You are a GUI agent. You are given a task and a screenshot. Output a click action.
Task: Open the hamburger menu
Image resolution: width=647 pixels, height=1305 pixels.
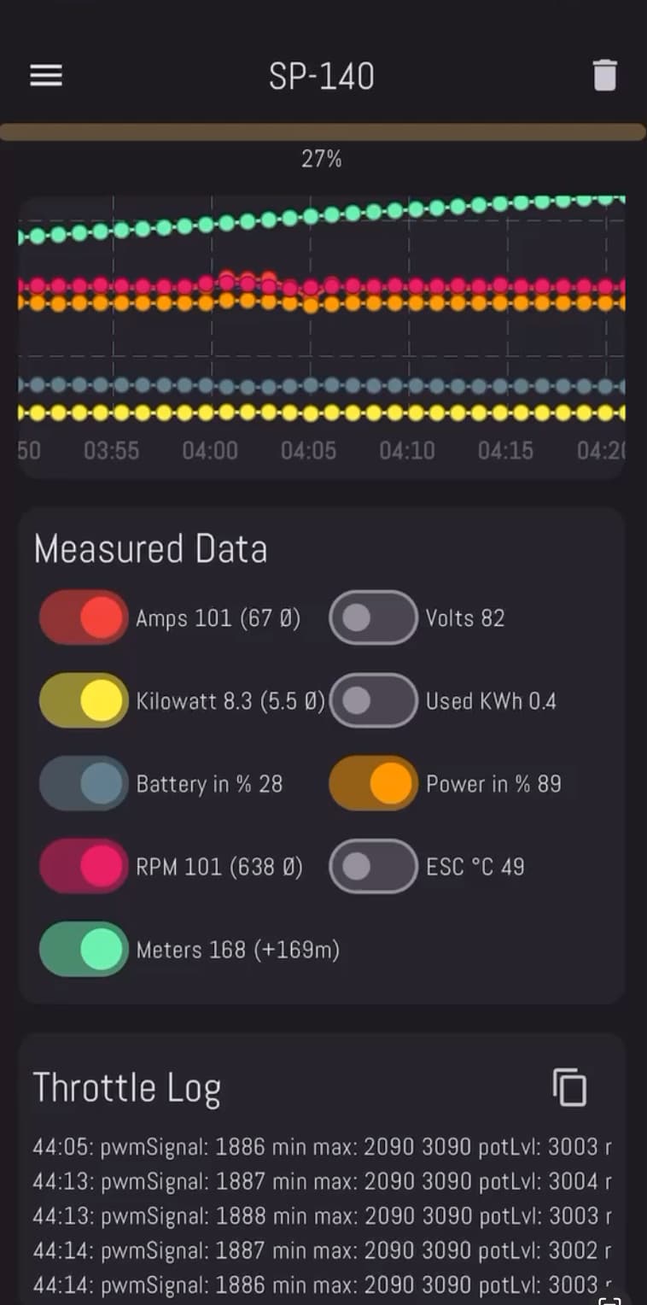[46, 76]
